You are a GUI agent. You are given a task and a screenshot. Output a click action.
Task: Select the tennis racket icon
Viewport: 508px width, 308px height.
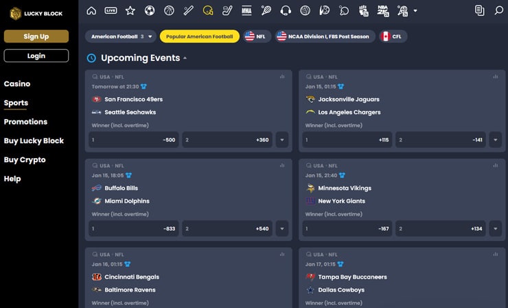coord(266,11)
